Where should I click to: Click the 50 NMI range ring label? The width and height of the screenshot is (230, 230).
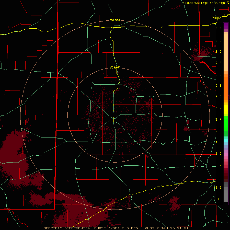coord(115,67)
